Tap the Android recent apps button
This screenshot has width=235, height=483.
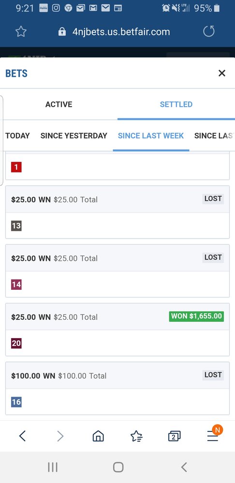53,467
